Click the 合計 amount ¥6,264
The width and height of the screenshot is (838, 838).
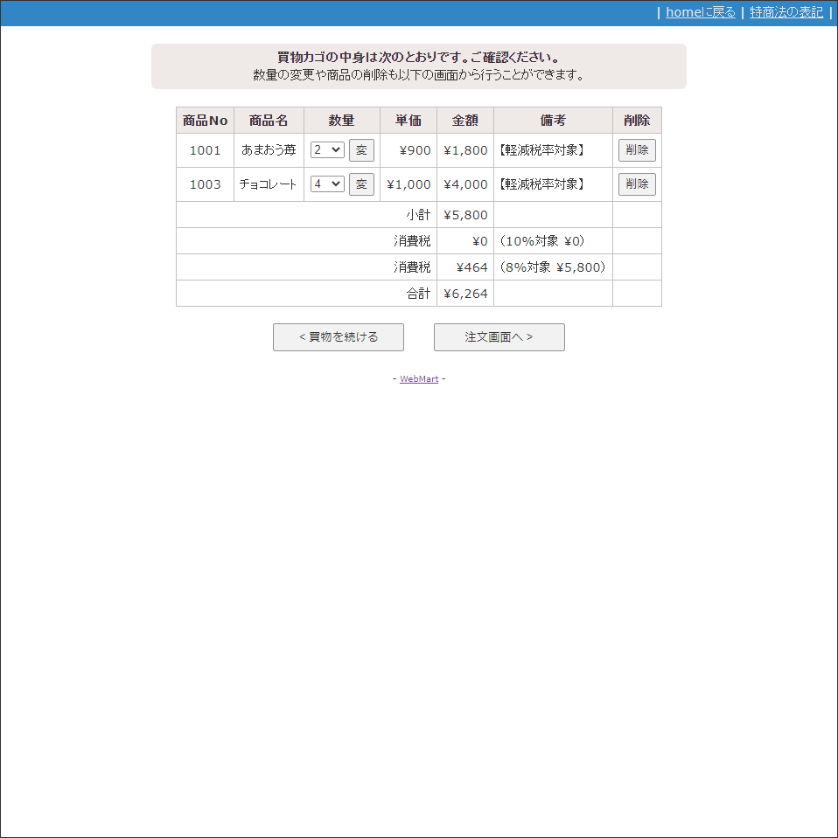pyautogui.click(x=465, y=294)
